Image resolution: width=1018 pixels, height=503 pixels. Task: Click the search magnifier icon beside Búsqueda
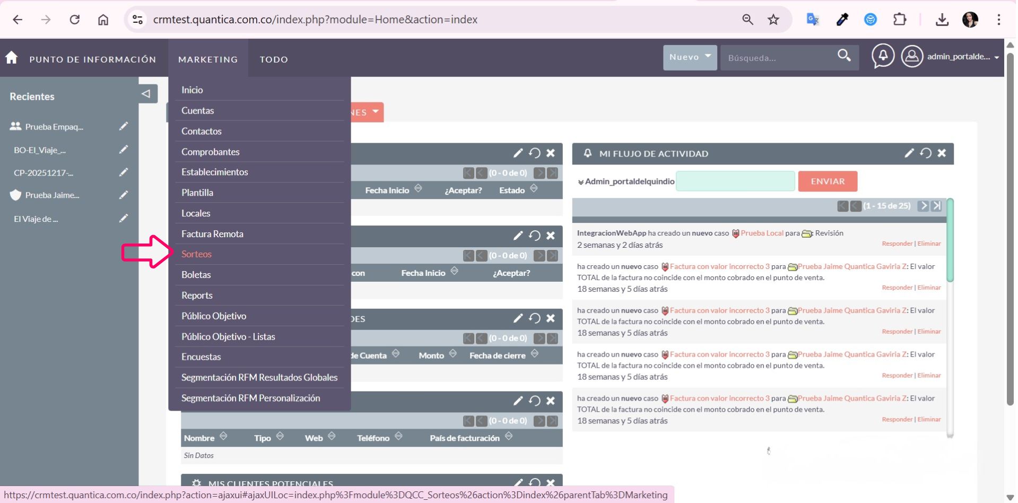coord(843,56)
